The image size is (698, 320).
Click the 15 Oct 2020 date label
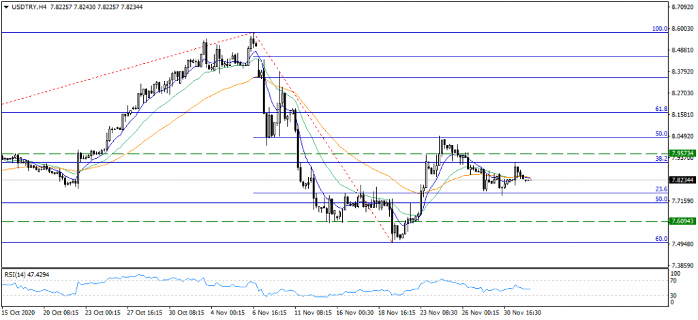point(17,313)
